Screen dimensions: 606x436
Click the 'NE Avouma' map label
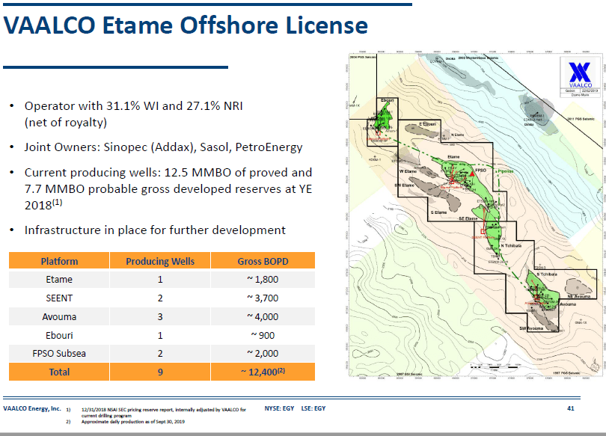click(x=578, y=297)
